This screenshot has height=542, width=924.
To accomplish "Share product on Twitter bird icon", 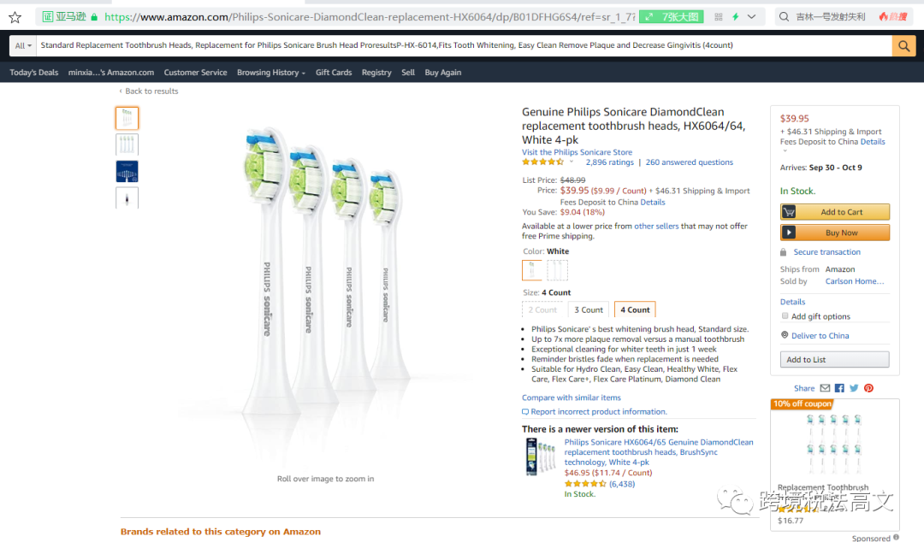I will coord(854,388).
